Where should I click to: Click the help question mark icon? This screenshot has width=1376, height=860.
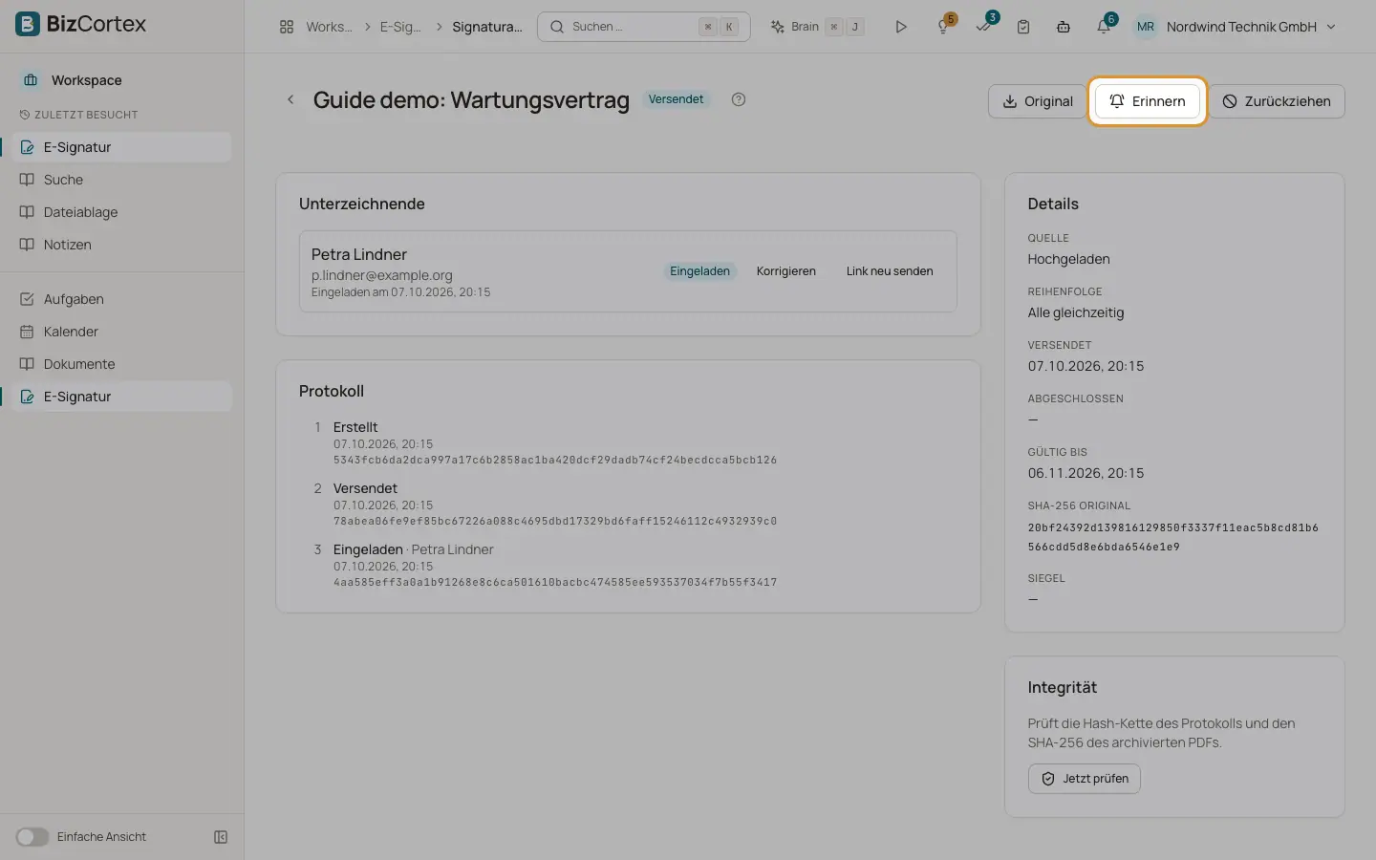click(x=739, y=99)
